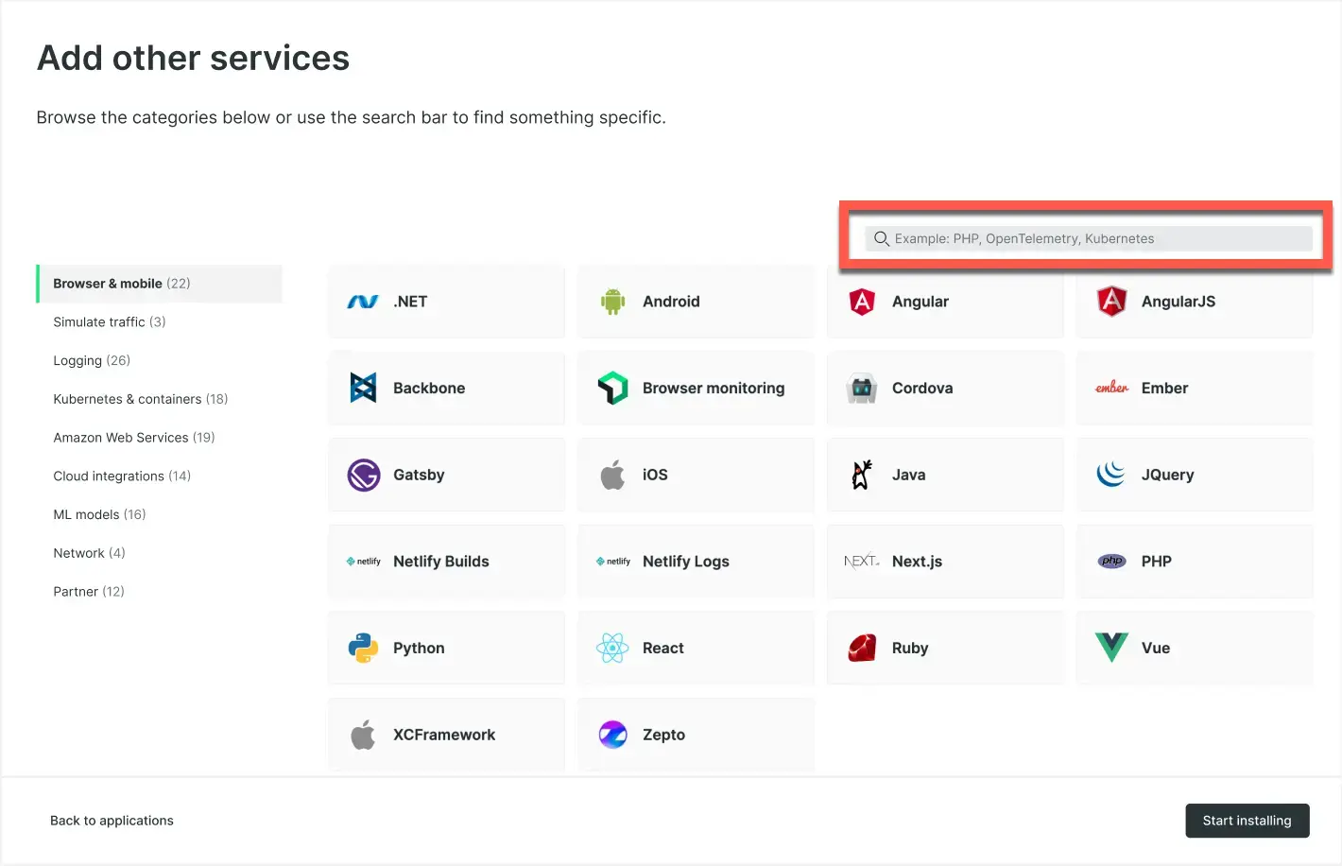Show the ML models category
The width and height of the screenshot is (1342, 866).
99,514
